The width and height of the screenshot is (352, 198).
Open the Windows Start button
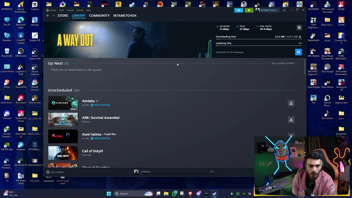click(x=109, y=194)
